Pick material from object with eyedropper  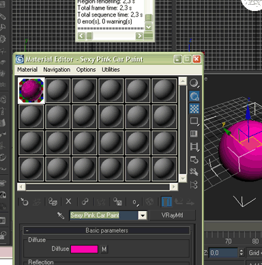(x=61, y=215)
